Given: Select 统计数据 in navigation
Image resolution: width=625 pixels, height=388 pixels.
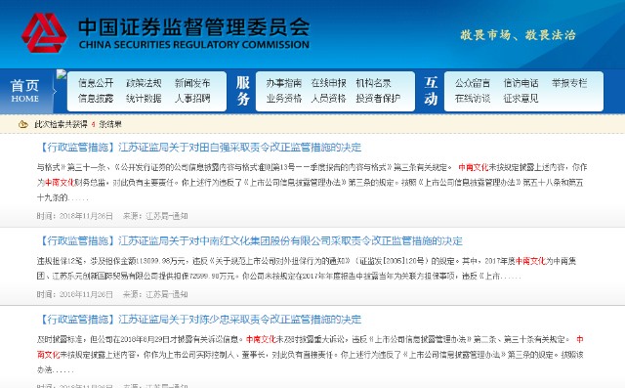Looking at the screenshot, I should (144, 98).
